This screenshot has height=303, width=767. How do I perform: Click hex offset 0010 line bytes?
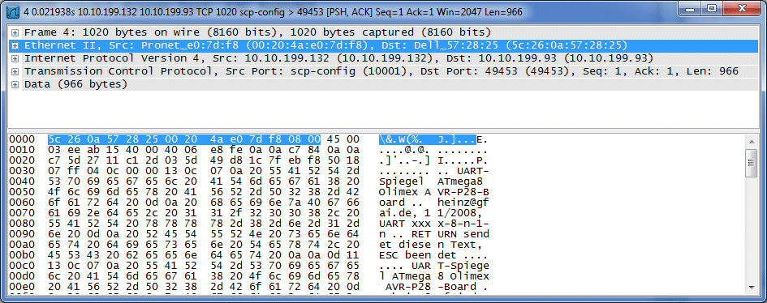tap(204, 150)
